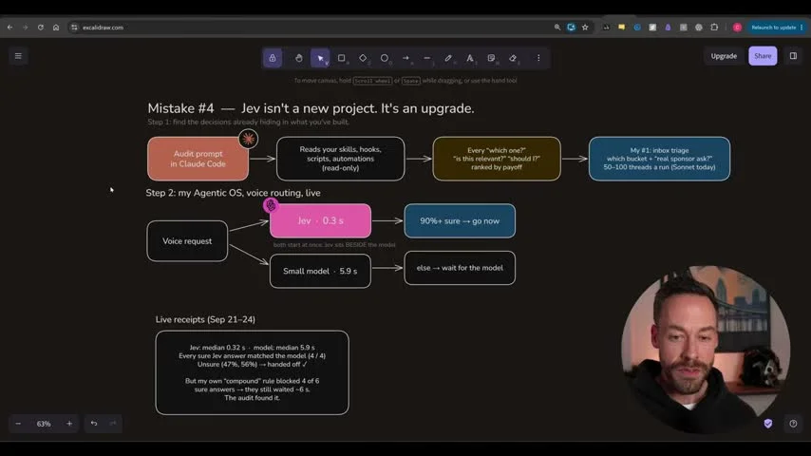Select the My #1: inbox triage box
Screen dimensions: 811x456
[x=659, y=159]
